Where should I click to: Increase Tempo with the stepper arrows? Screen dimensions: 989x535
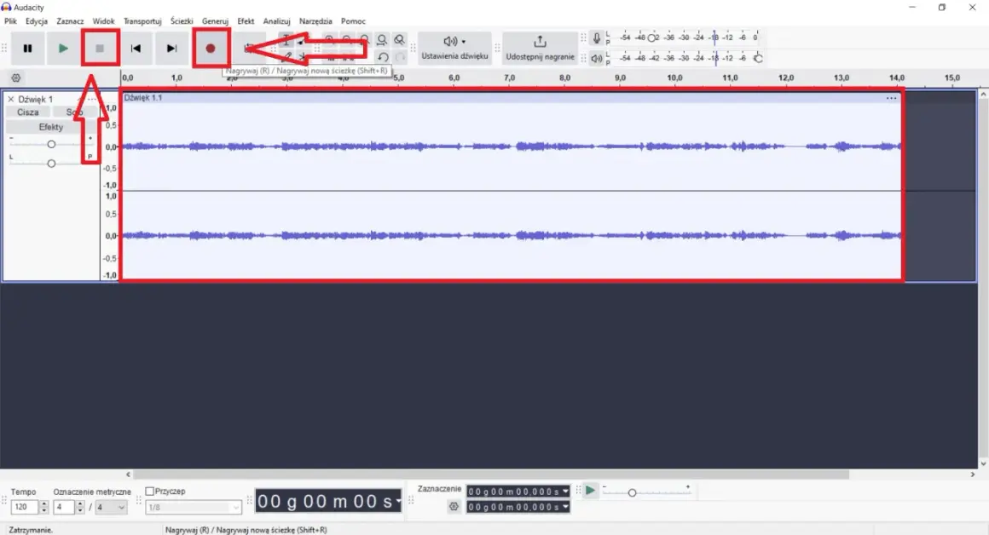pyautogui.click(x=43, y=507)
